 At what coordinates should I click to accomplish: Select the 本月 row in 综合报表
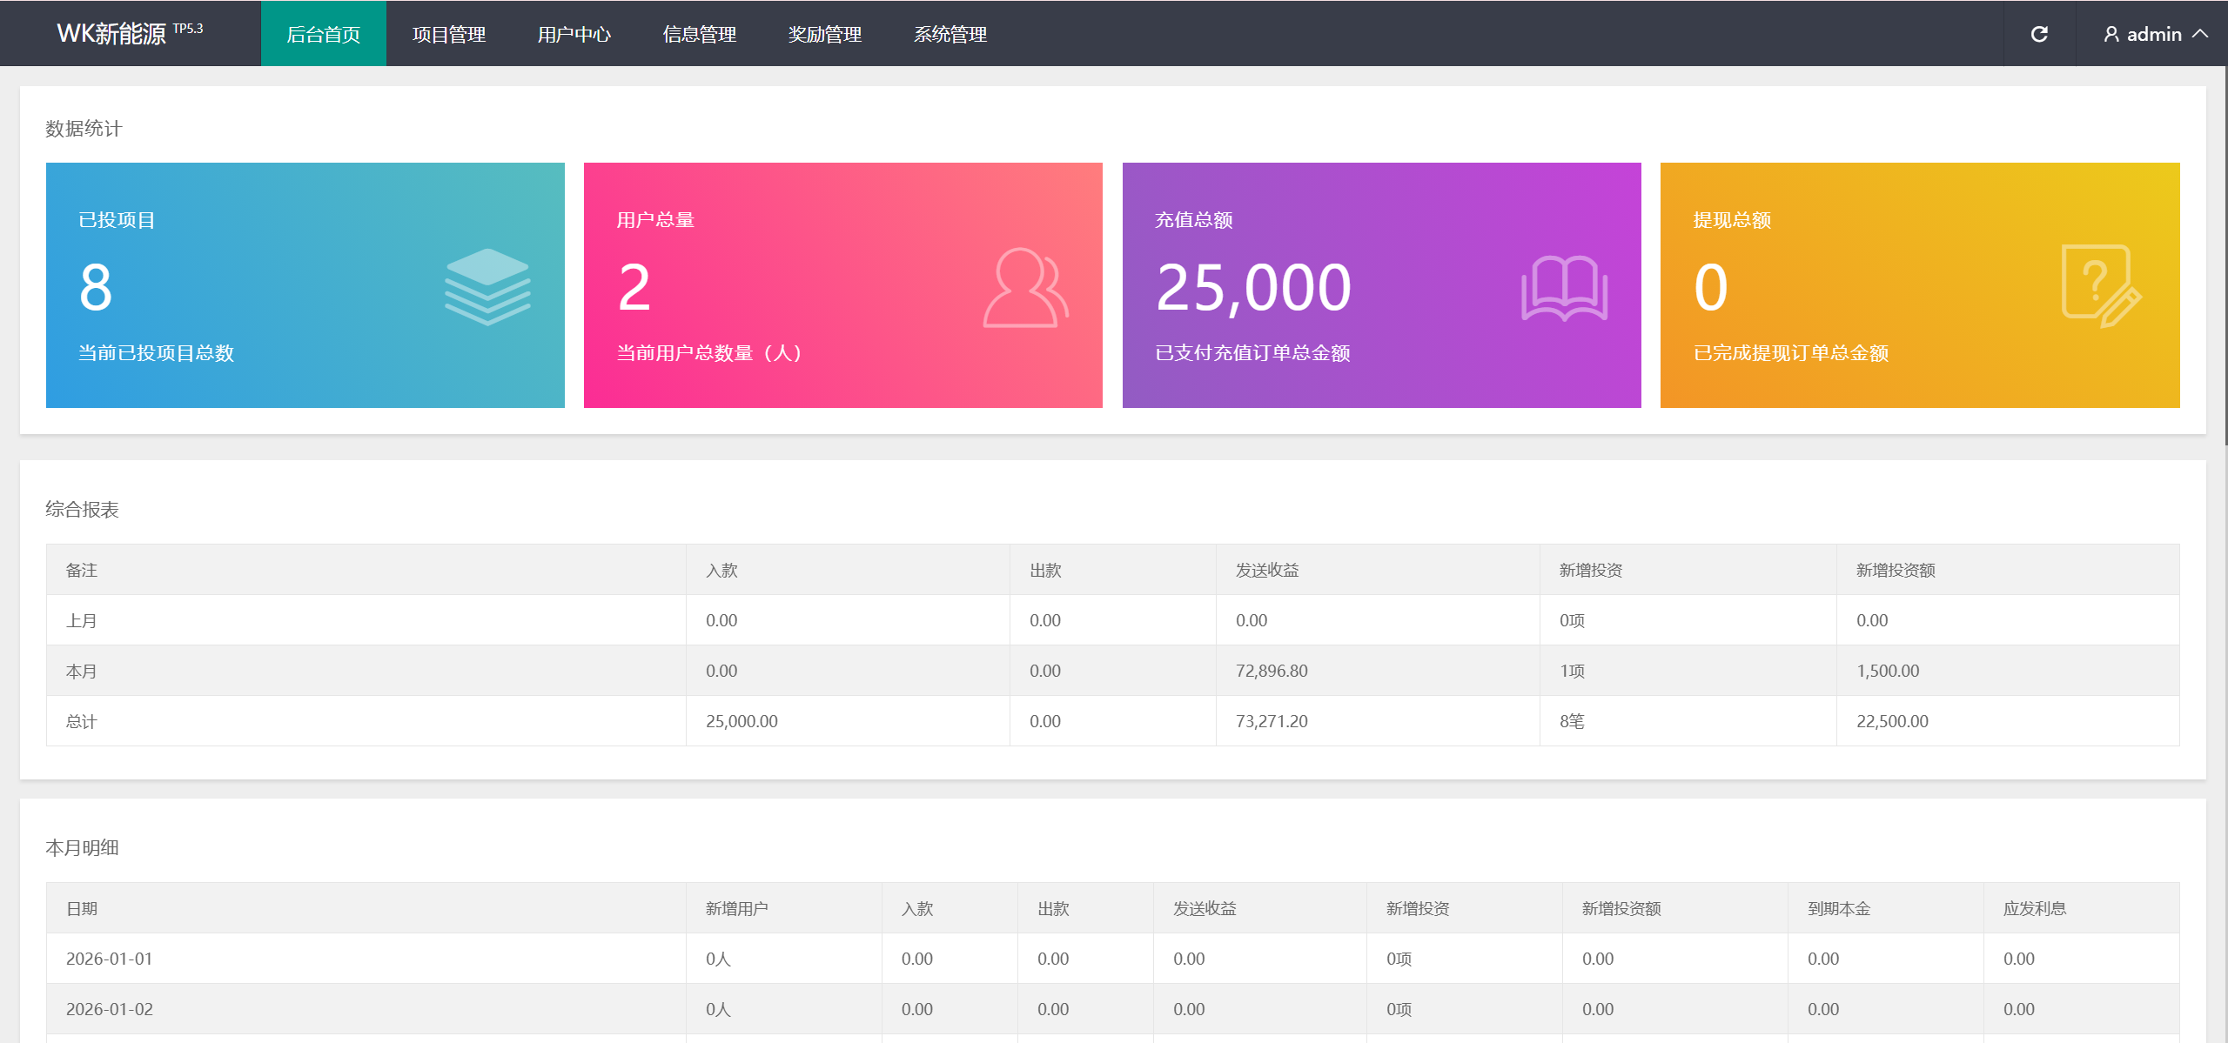(x=82, y=671)
